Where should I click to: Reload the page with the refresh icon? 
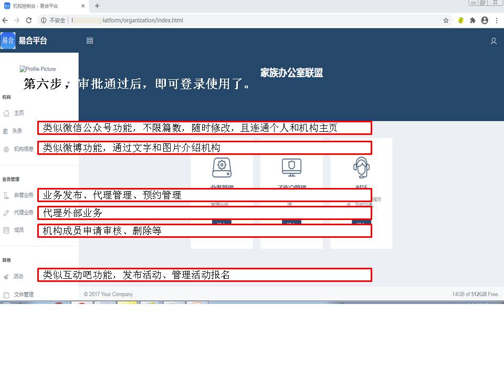(29, 20)
